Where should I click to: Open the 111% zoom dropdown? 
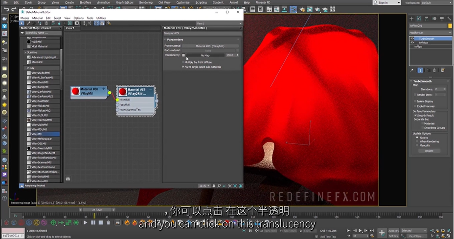[204, 186]
